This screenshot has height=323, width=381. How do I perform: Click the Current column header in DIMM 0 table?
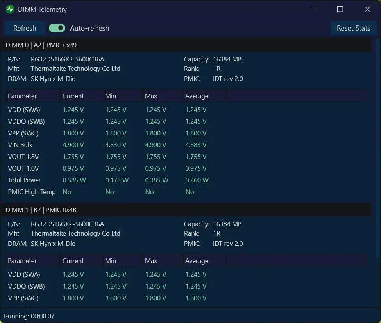81,96
